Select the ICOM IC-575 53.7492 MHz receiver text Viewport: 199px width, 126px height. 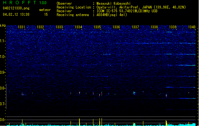[127, 11]
